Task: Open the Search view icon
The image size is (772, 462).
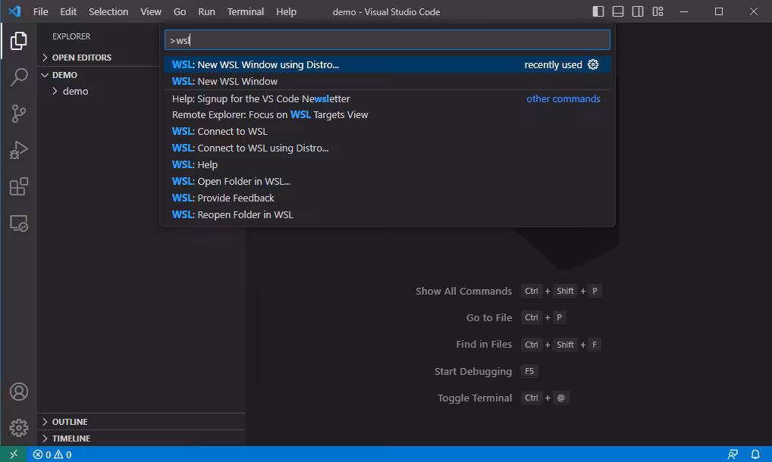Action: point(19,77)
